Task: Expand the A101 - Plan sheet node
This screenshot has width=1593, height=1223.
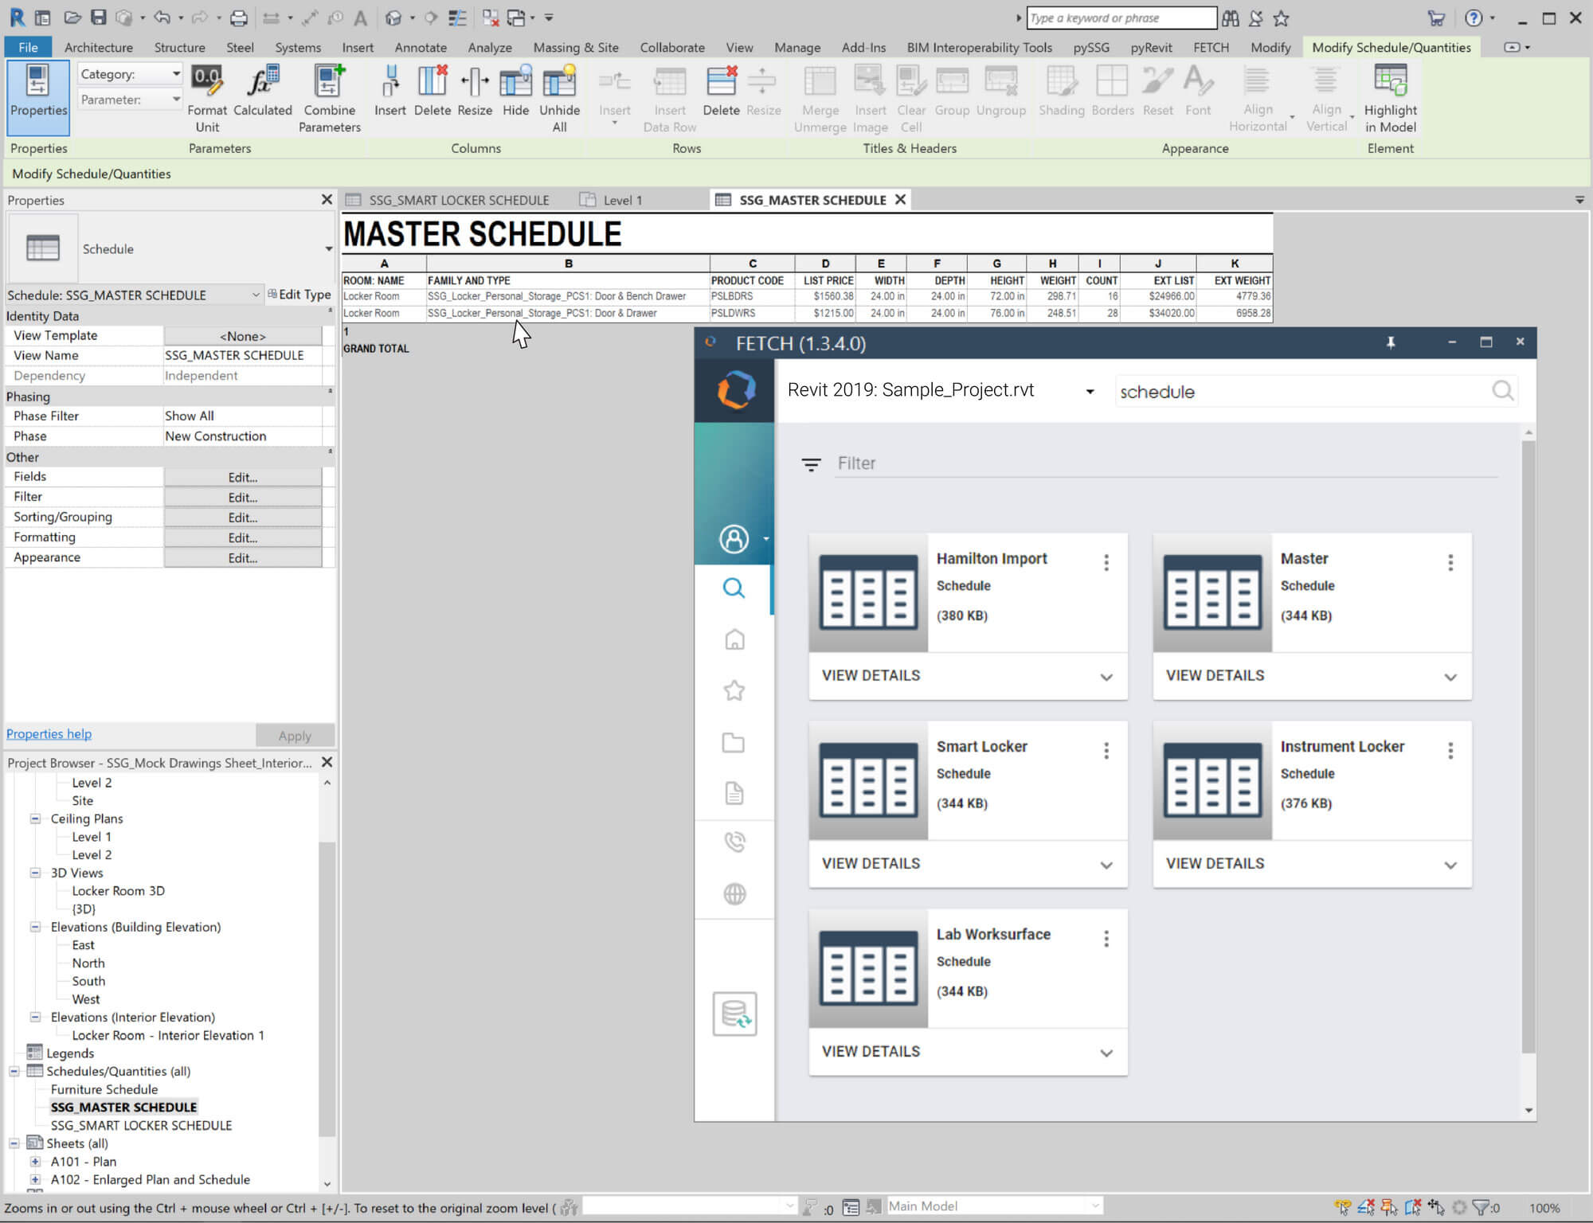Action: click(x=35, y=1162)
